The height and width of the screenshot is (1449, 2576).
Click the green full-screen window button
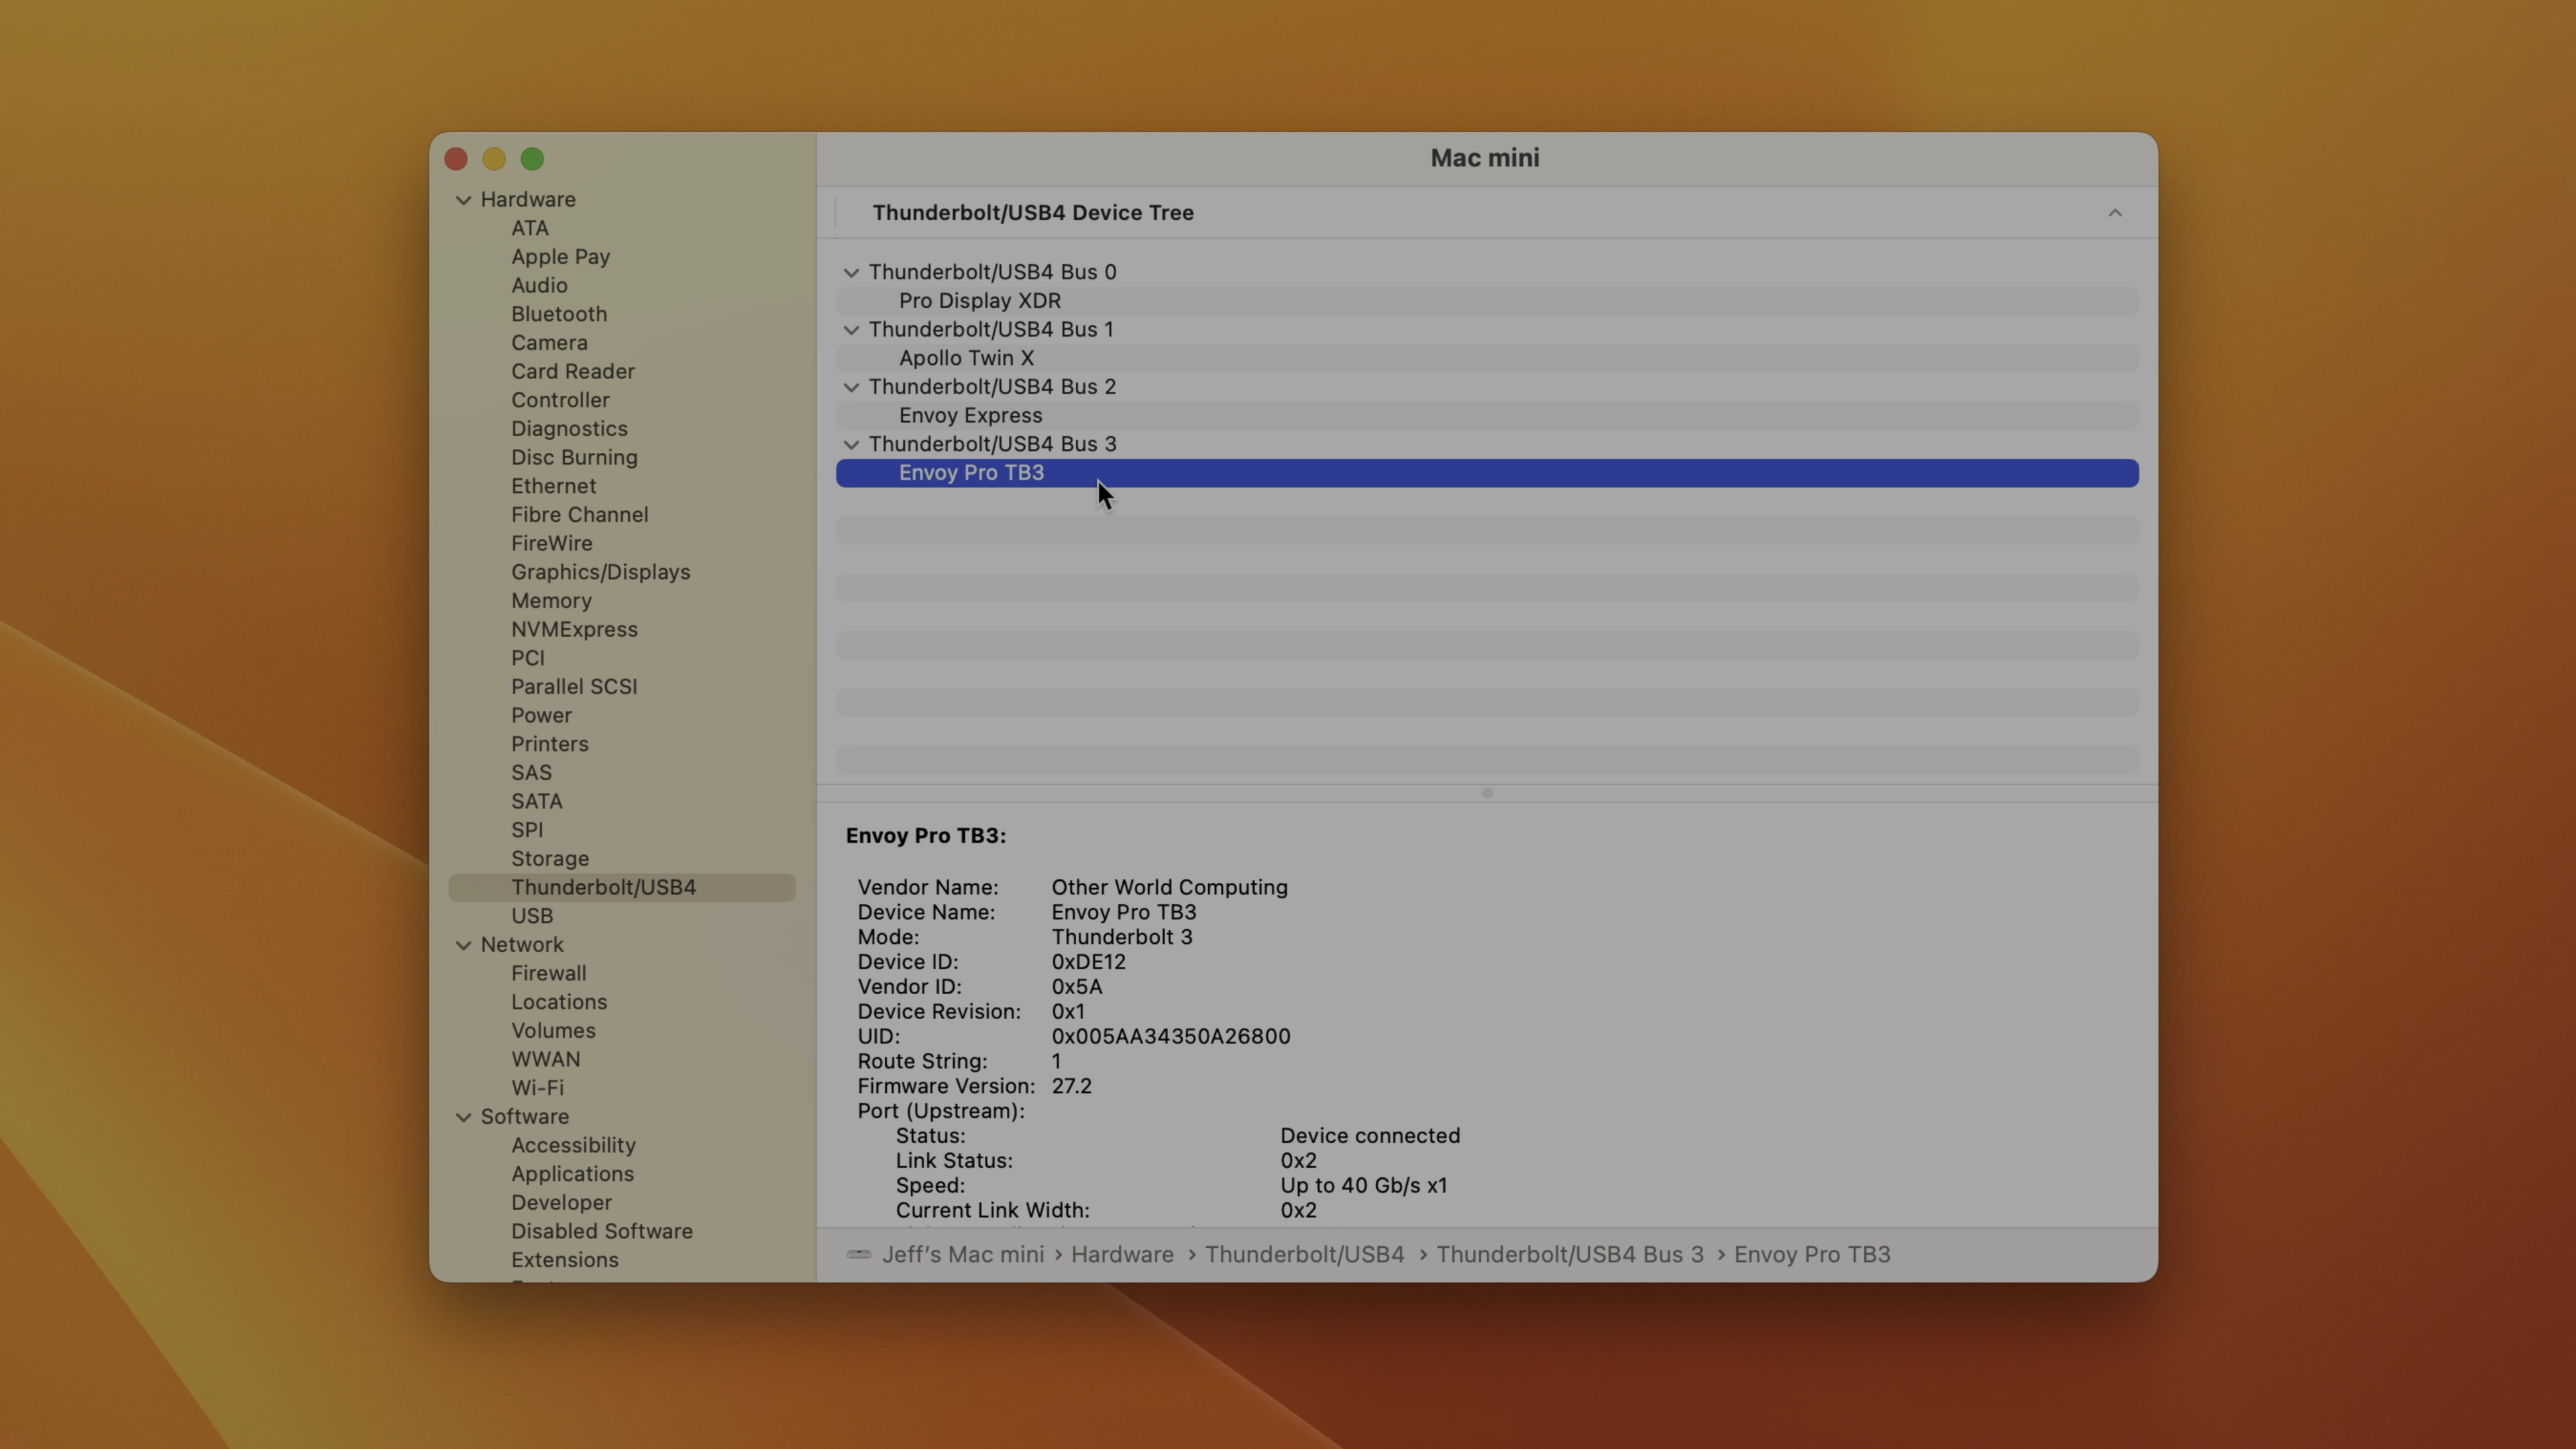(x=532, y=159)
